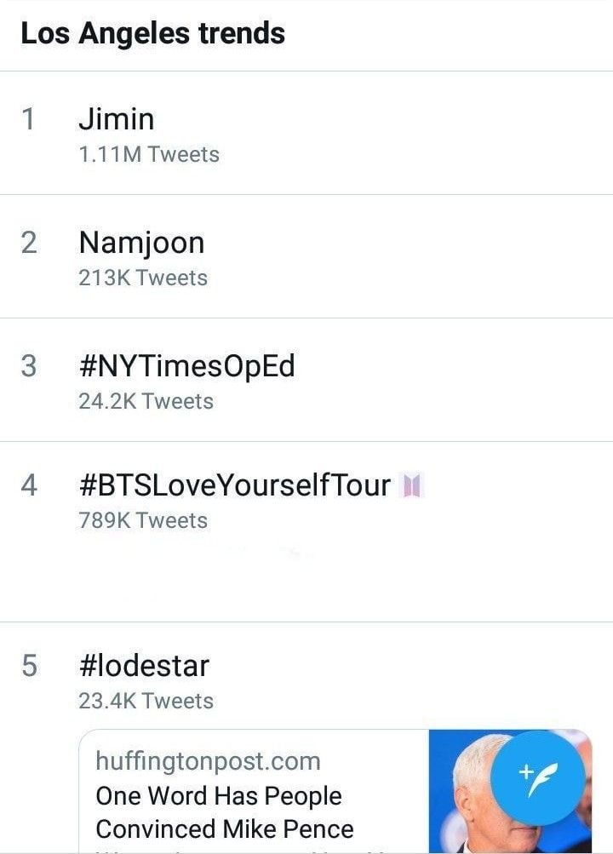Viewport: 613px width, 854px height.
Task: Click the BTS emoji next to #BTSLoveYourselfTour
Action: [411, 485]
